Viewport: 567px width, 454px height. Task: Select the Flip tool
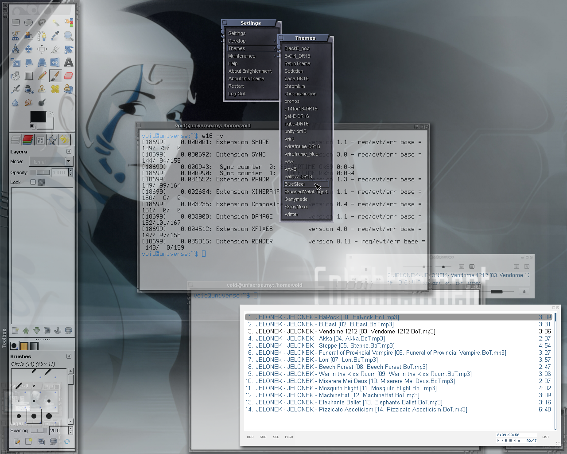tap(55, 62)
